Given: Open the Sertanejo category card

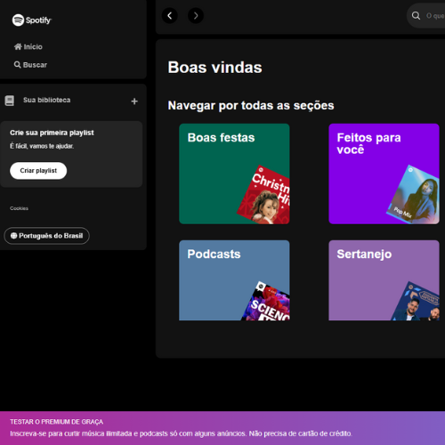Looking at the screenshot, I should (x=384, y=280).
